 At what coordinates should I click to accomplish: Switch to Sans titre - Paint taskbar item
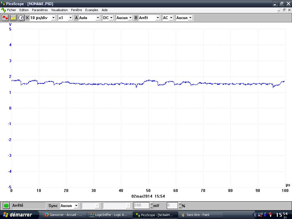200,215
